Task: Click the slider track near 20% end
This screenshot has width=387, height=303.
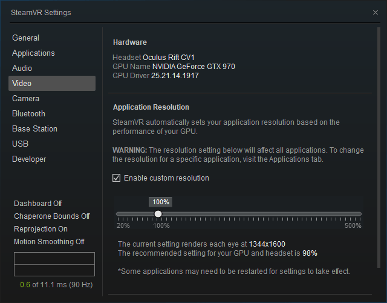Action: 120,213
